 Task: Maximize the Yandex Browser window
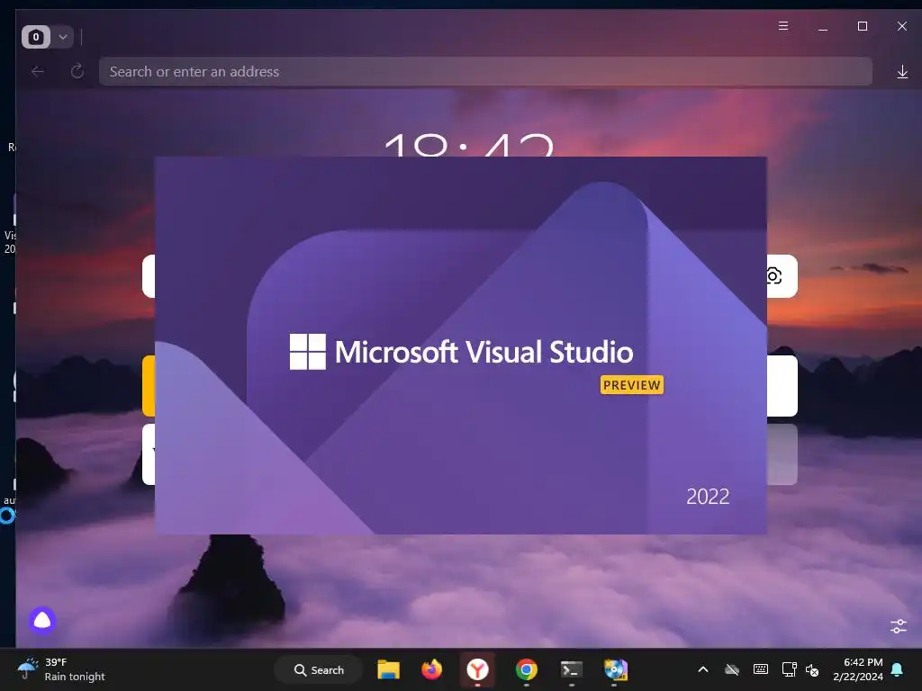862,26
